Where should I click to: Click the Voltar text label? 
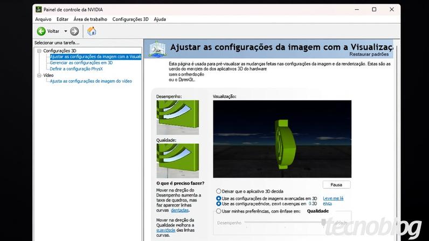pyautogui.click(x=53, y=31)
